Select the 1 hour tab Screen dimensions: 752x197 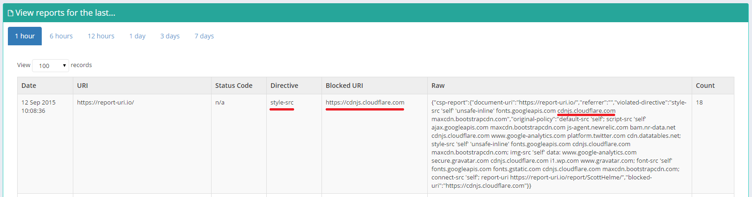pyautogui.click(x=25, y=36)
